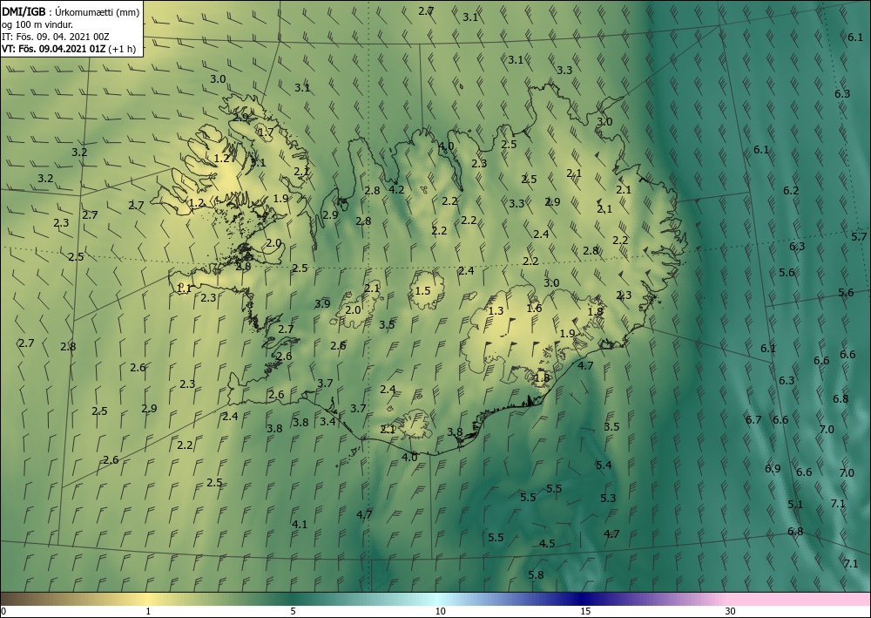Click the 'IT: Fös. 09. 04. 2021 00Z' line
The height and width of the screenshot is (618, 871).
(x=56, y=37)
